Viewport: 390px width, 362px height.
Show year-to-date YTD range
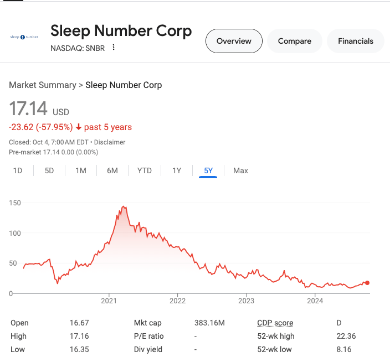[x=145, y=170]
